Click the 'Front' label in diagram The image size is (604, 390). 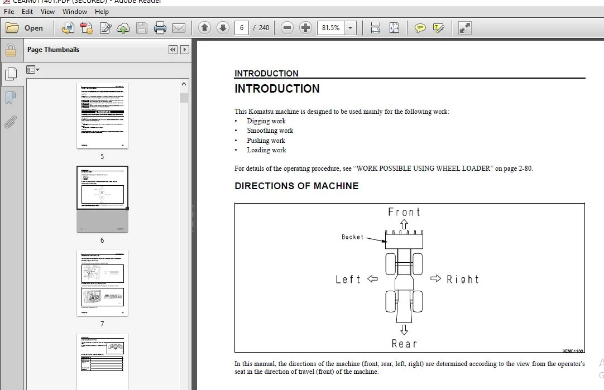[404, 212]
